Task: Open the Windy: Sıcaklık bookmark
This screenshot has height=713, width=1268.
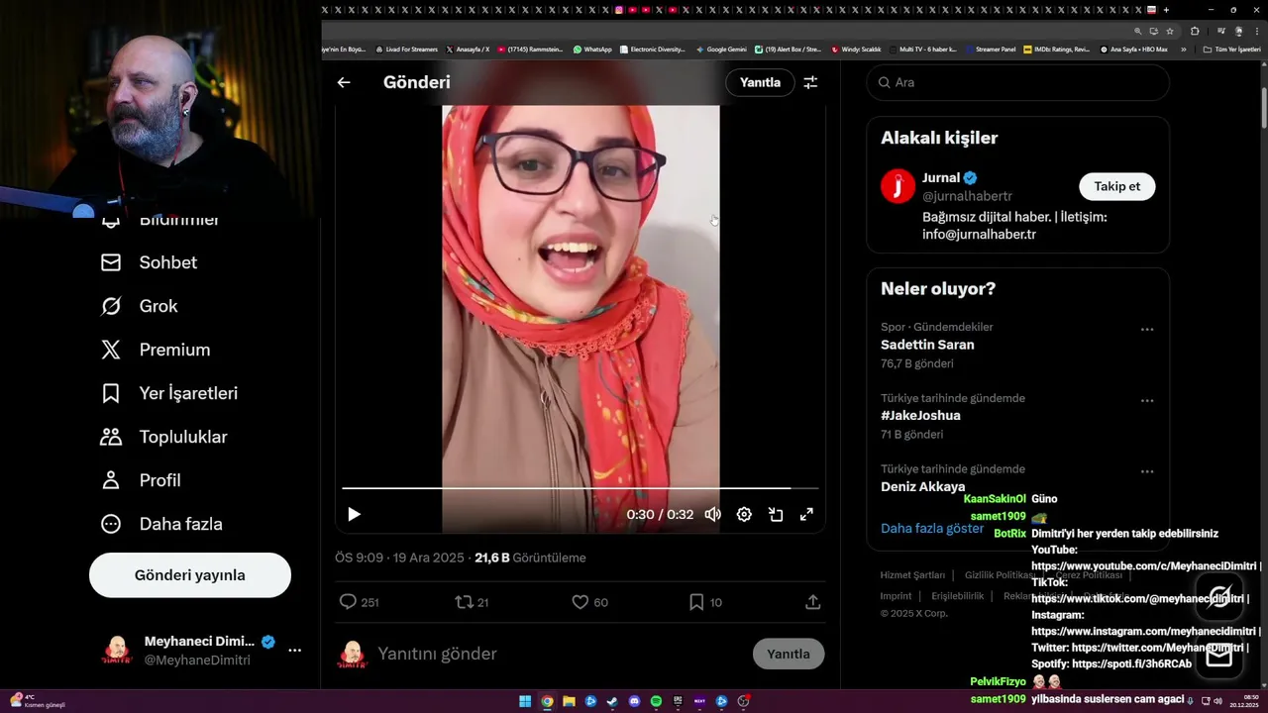Action: [x=856, y=49]
